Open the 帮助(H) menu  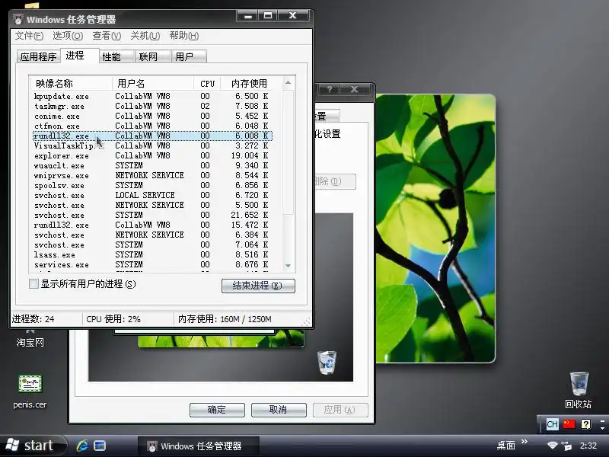click(x=184, y=36)
